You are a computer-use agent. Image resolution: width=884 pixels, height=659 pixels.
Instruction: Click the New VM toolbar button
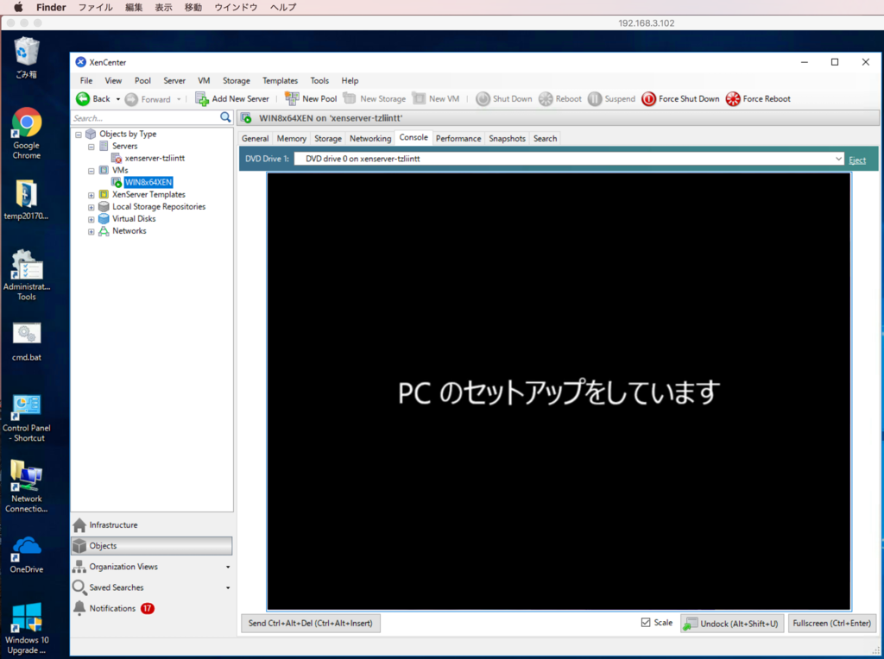pyautogui.click(x=436, y=98)
